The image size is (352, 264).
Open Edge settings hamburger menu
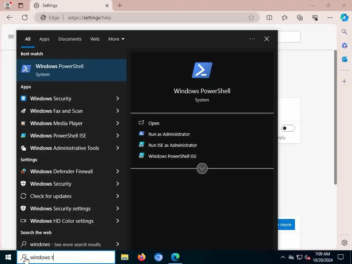pyautogui.click(x=11, y=36)
